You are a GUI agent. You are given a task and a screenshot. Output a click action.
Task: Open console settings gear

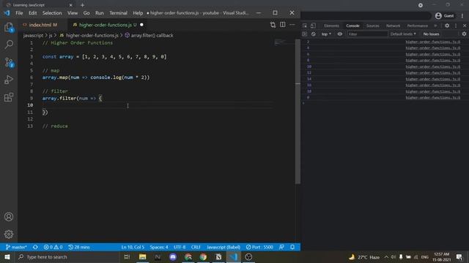464,34
